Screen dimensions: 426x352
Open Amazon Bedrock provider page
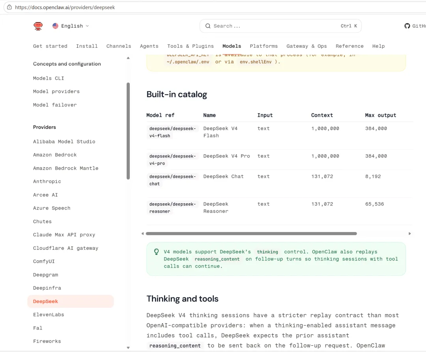[x=55, y=155]
